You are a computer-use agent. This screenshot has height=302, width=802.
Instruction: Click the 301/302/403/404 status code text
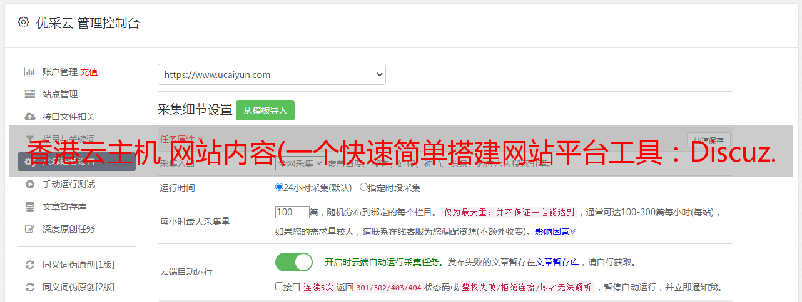click(388, 288)
